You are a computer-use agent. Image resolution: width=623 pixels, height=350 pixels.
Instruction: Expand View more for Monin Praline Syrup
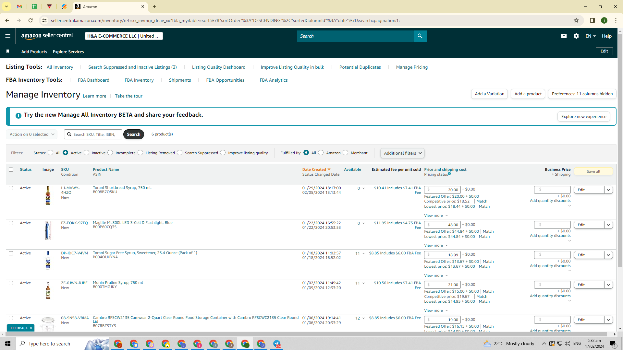pyautogui.click(x=436, y=310)
